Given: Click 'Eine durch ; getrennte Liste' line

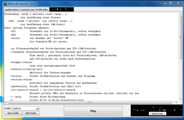Looking at the screenshot, I should (x=73, y=55).
